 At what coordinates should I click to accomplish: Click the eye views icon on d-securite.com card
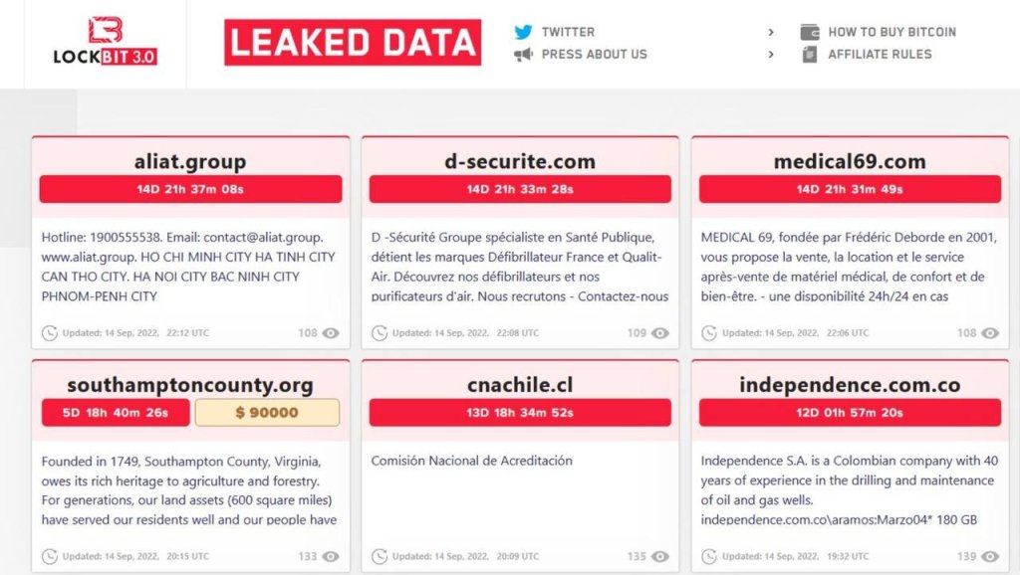click(660, 333)
